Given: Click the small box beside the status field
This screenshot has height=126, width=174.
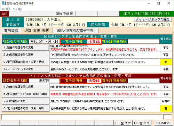Looking at the screenshot, I should (x=167, y=117).
